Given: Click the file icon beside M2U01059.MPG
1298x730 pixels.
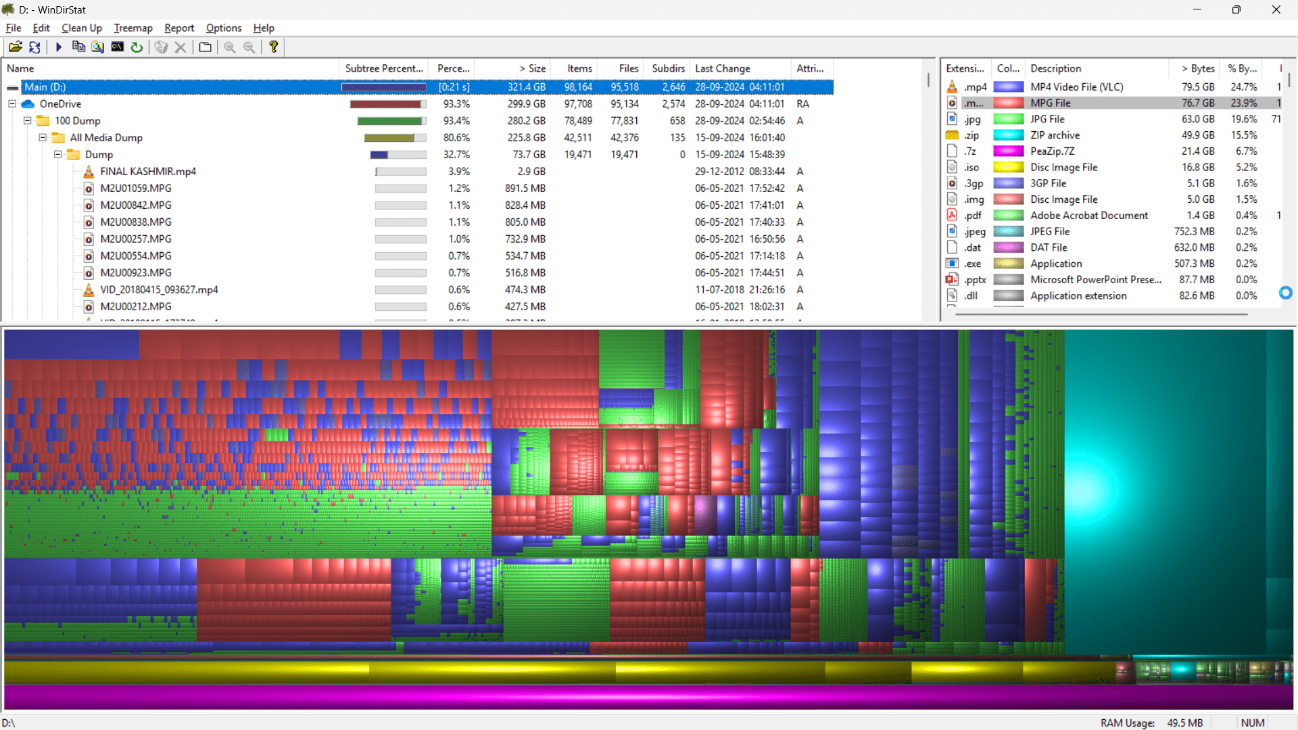Looking at the screenshot, I should (89, 188).
